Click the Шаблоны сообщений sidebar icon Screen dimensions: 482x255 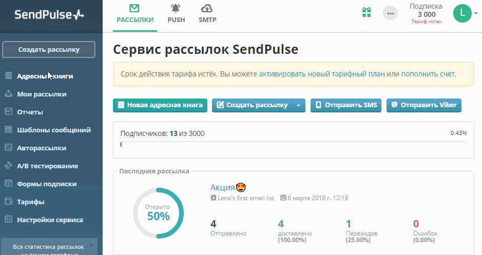(9, 129)
